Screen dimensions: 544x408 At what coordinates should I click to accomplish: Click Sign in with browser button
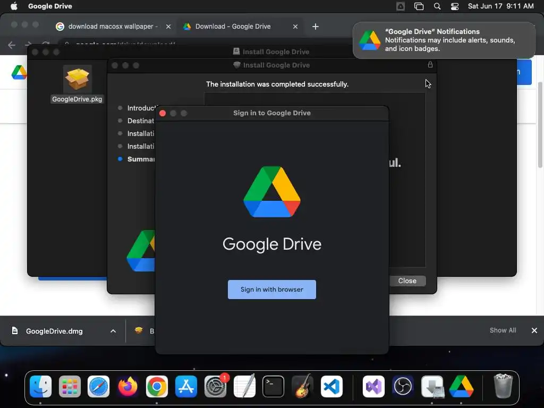pyautogui.click(x=271, y=290)
